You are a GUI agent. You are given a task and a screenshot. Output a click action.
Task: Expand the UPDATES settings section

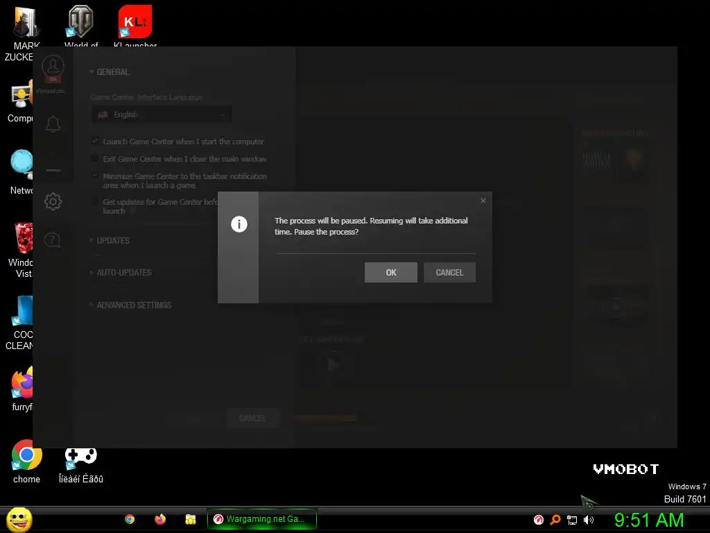click(110, 241)
